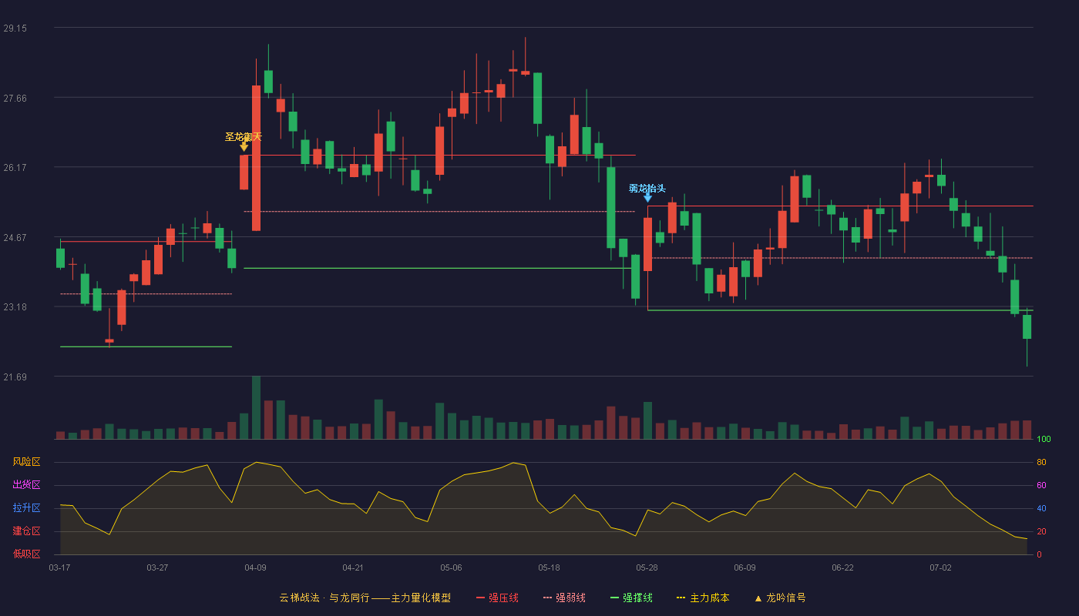Click the 21.69 price axis label
Viewport: 1079px width, 616px height.
point(15,377)
